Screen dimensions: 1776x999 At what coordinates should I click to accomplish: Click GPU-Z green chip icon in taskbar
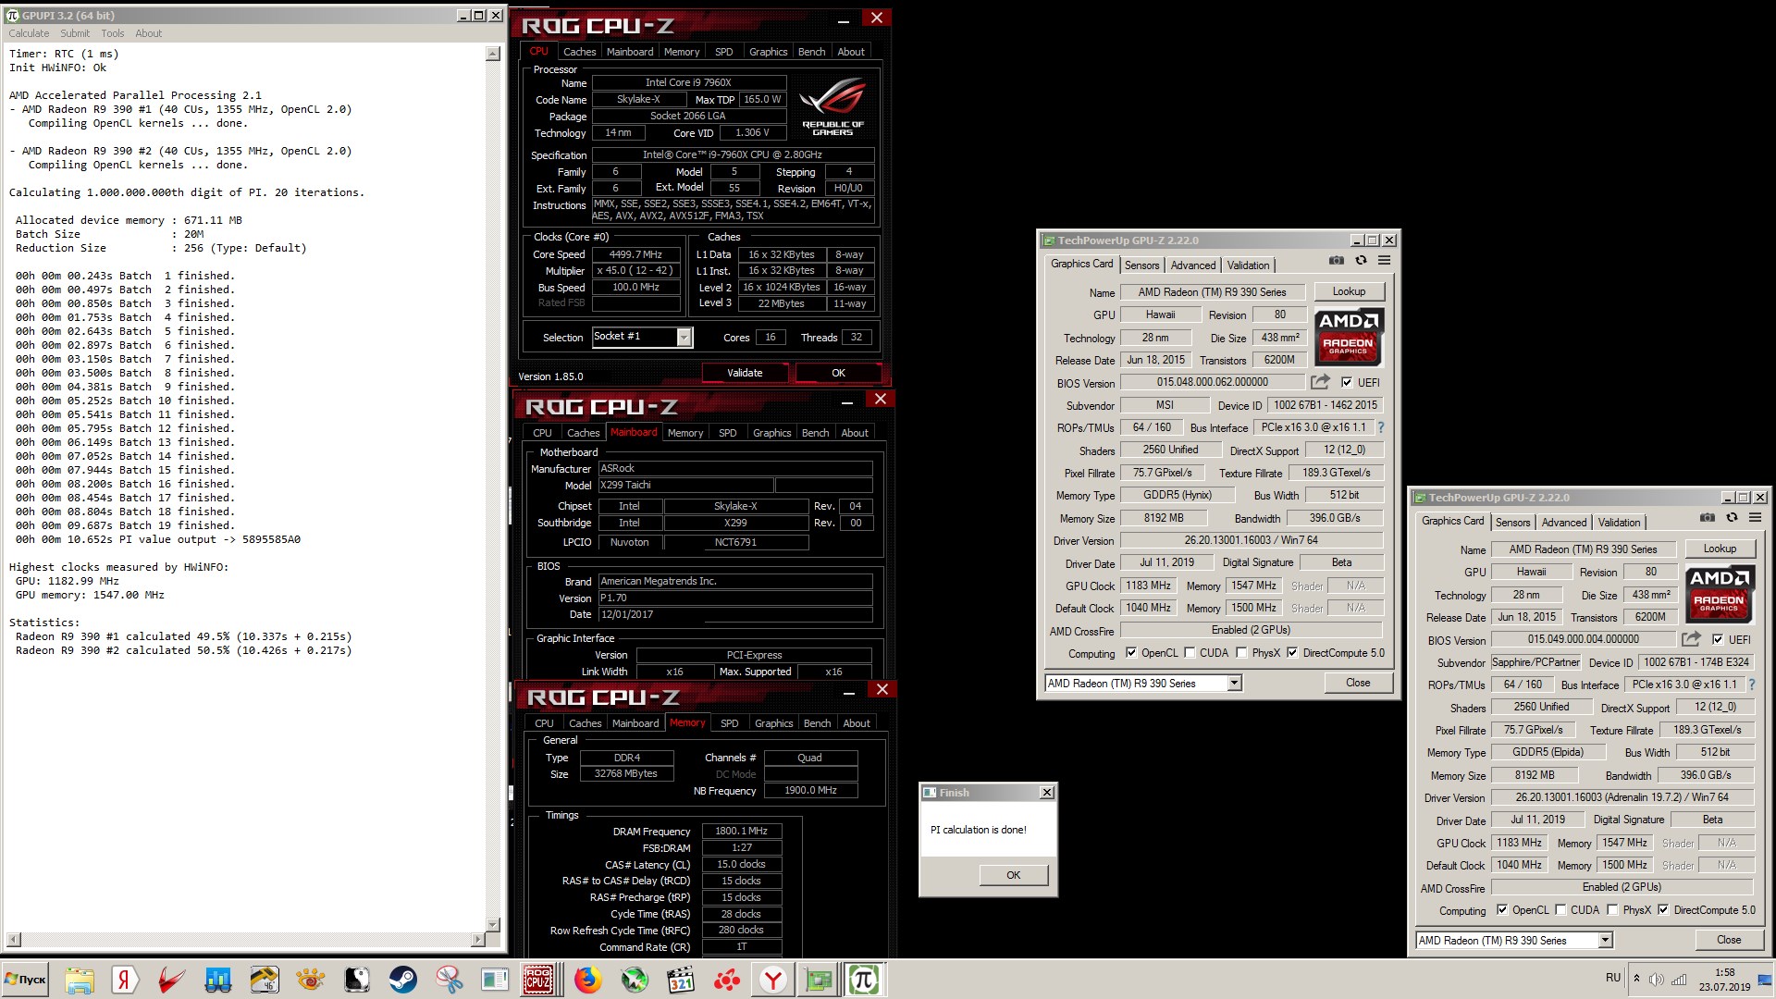819,980
